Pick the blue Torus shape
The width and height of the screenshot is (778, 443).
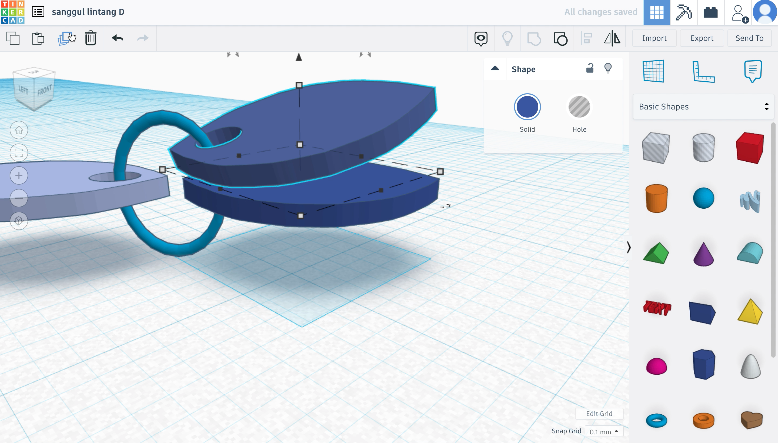(656, 421)
